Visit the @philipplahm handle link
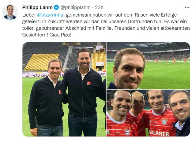 point(76,7)
